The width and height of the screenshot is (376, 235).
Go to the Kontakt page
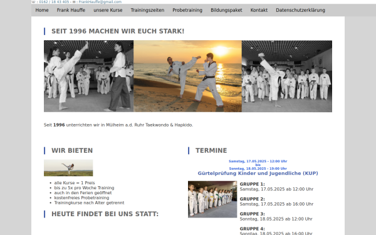(x=259, y=10)
